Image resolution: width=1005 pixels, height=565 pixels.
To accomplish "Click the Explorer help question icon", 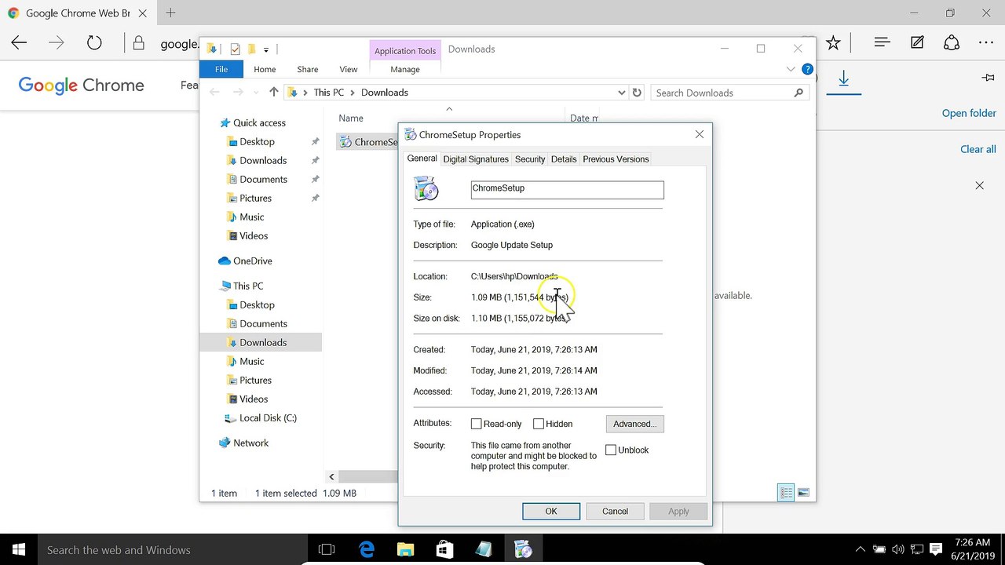I will pyautogui.click(x=807, y=69).
